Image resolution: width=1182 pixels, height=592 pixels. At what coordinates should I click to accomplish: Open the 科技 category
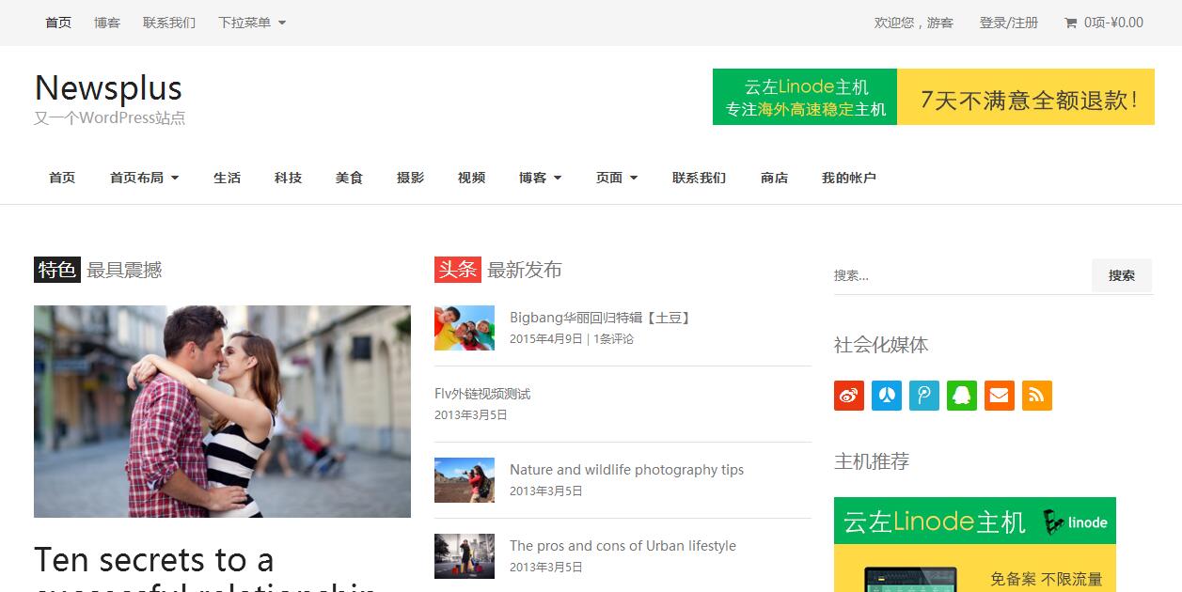click(x=288, y=178)
